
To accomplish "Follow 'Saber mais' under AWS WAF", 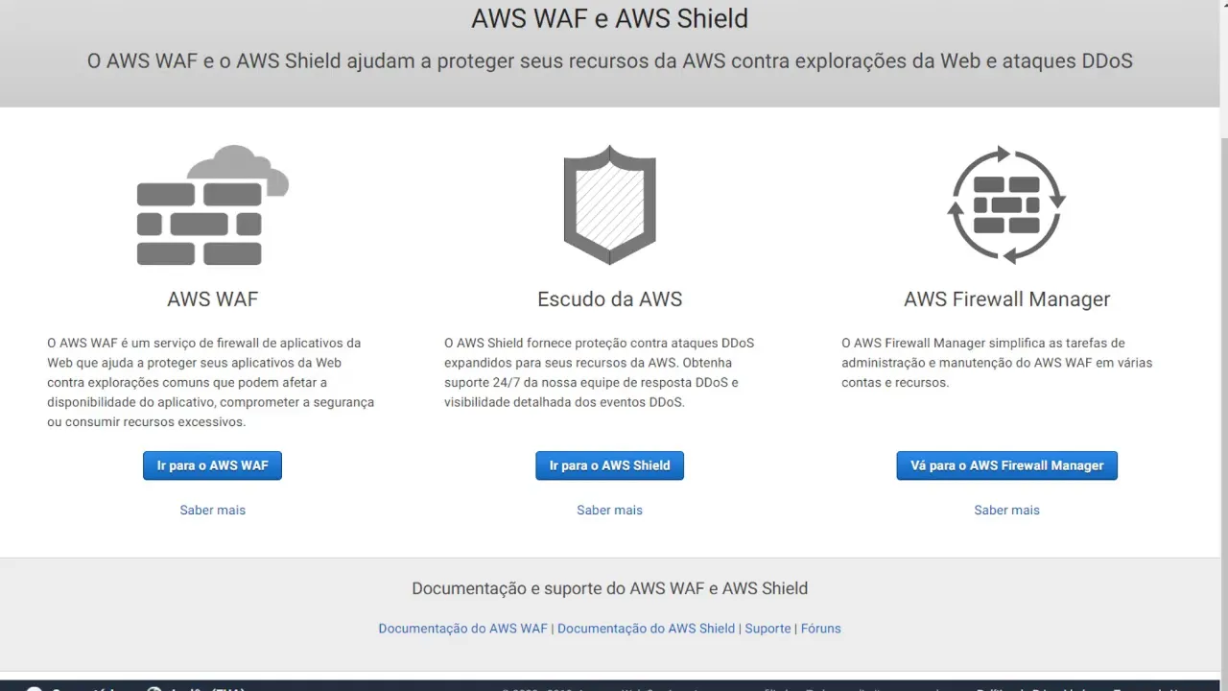I will [212, 510].
